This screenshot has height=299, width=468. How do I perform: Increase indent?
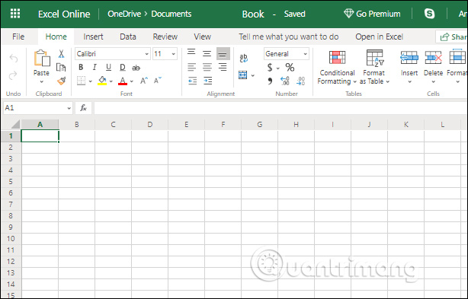[x=208, y=81]
